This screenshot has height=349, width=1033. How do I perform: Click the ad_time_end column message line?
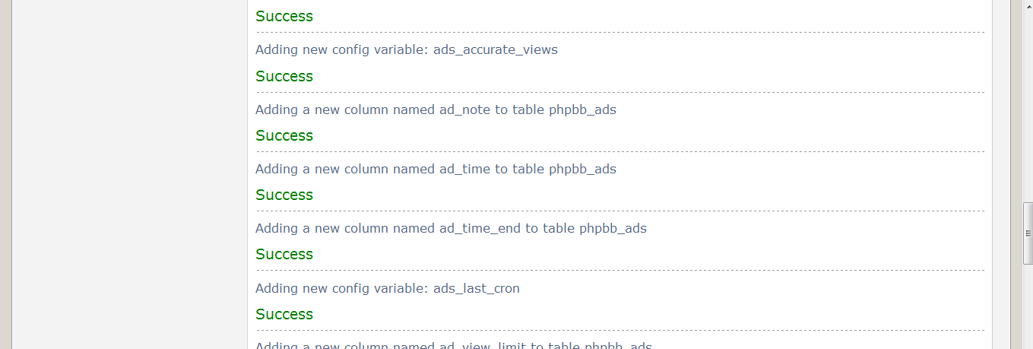451,228
